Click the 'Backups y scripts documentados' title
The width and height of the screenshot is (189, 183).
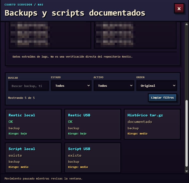[x=75, y=13]
